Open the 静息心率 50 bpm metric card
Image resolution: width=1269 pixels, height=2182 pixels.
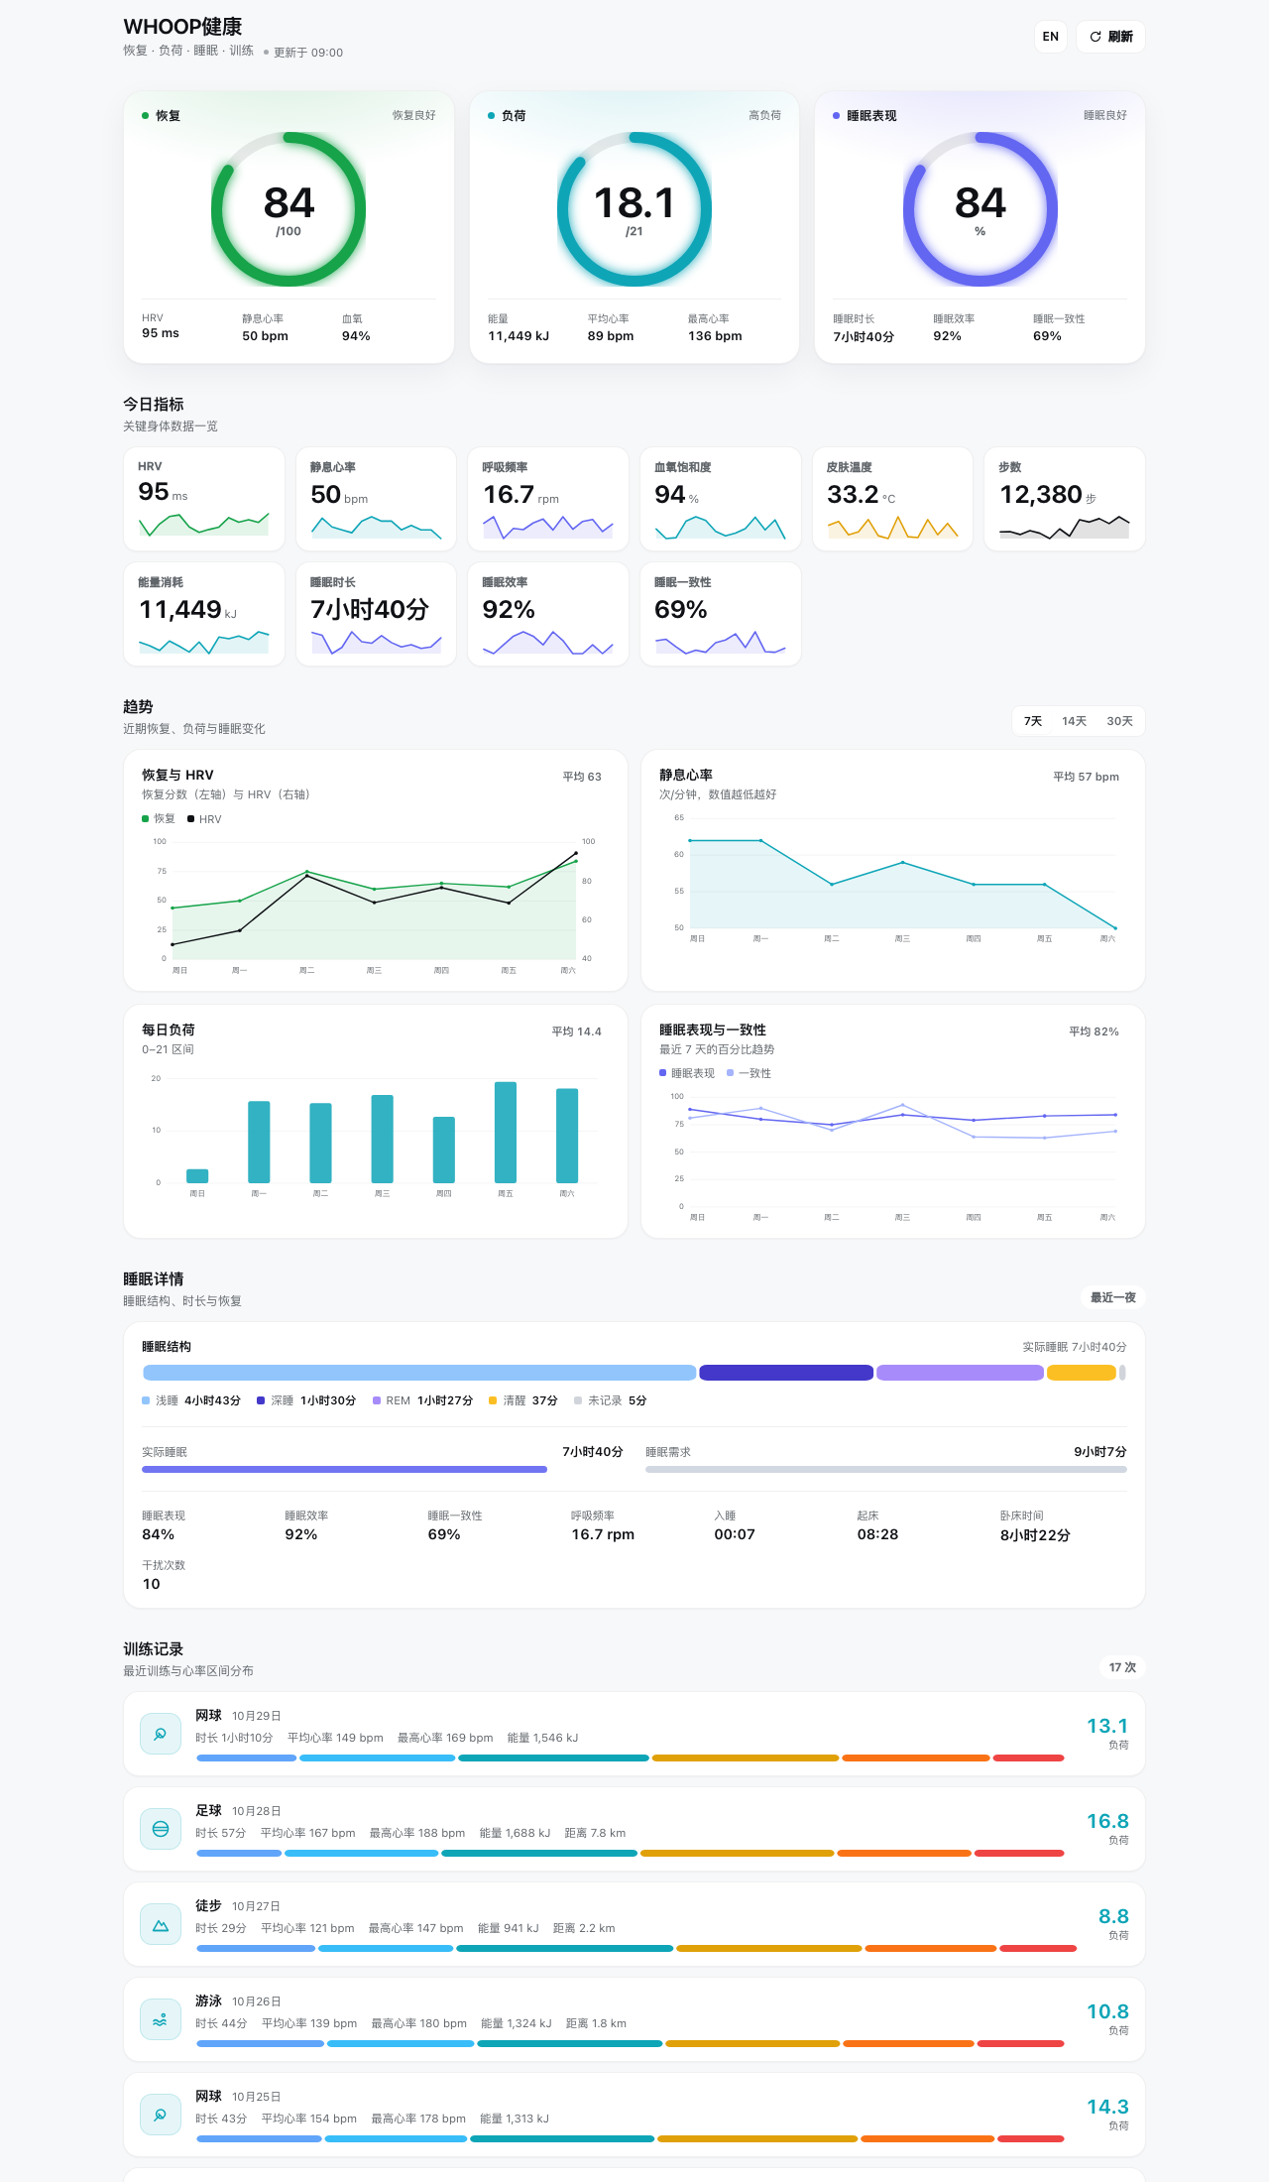point(376,499)
